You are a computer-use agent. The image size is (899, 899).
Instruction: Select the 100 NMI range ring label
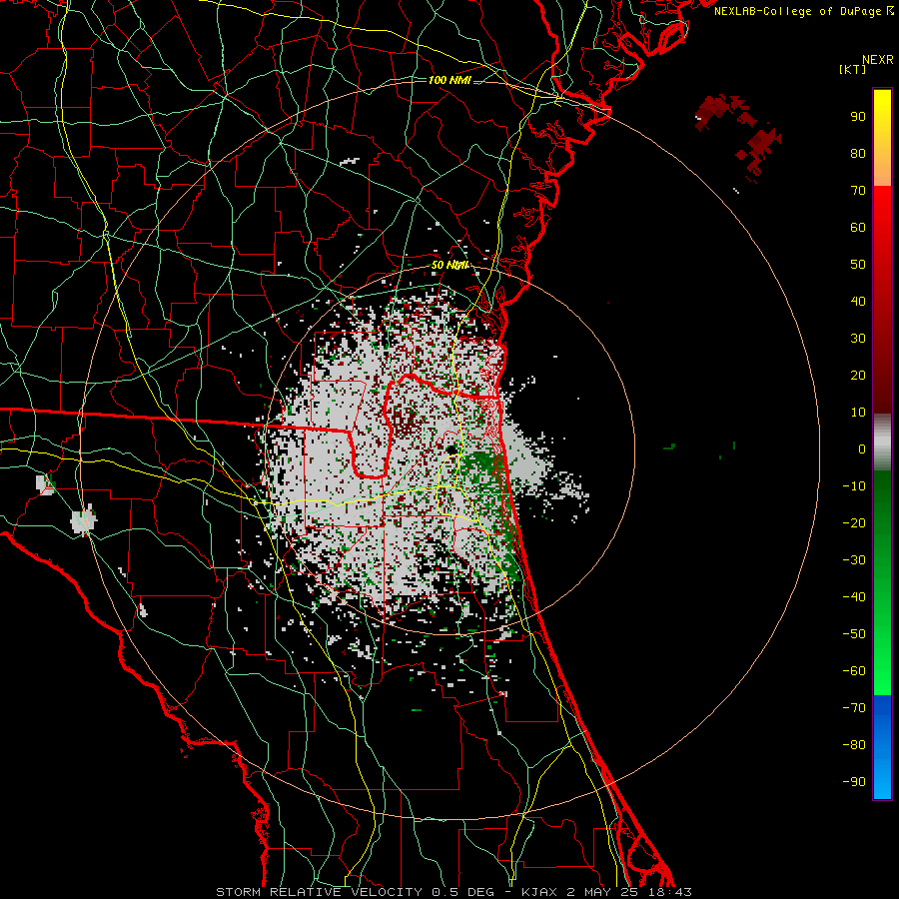(x=449, y=80)
